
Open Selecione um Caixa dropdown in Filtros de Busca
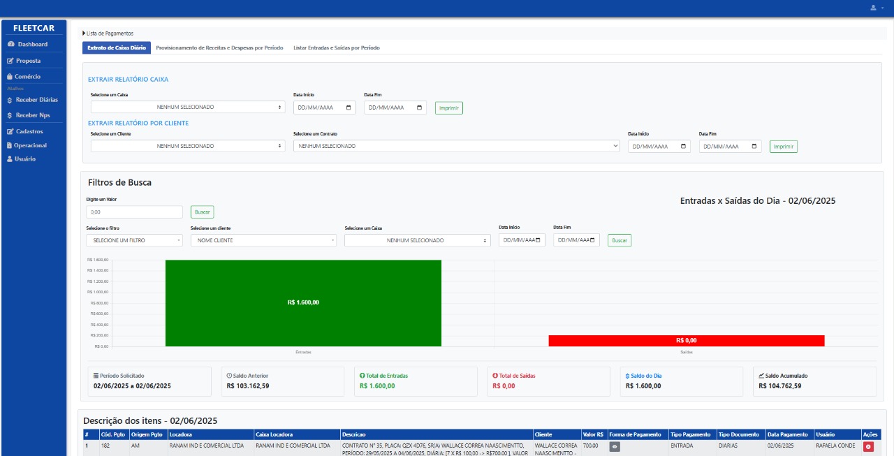click(x=418, y=240)
